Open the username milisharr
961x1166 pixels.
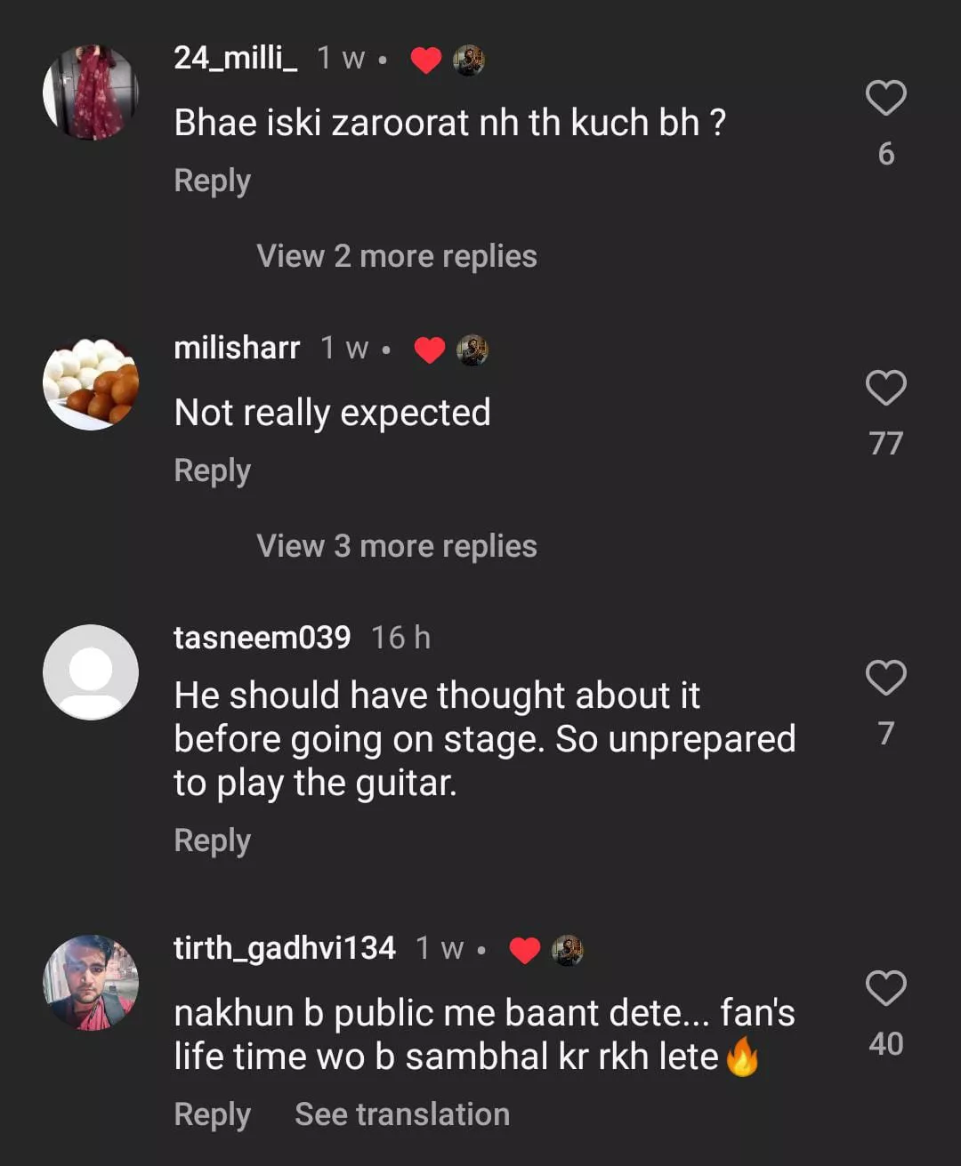[237, 348]
